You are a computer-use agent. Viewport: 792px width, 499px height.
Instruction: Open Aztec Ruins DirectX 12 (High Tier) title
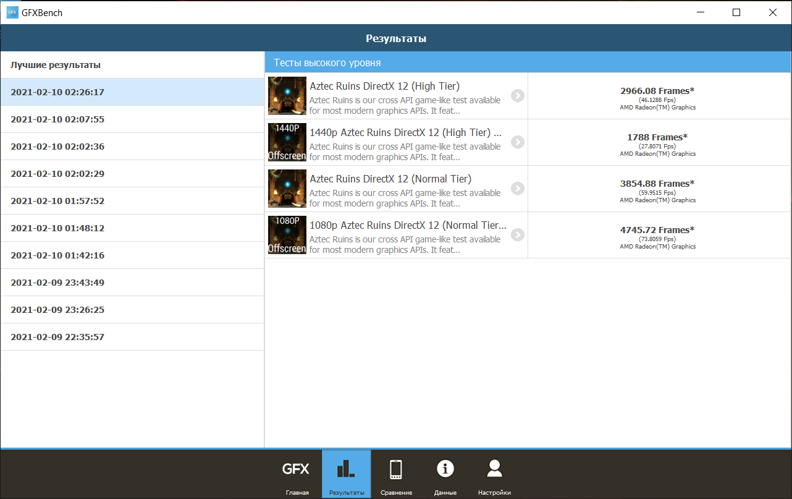pos(384,87)
